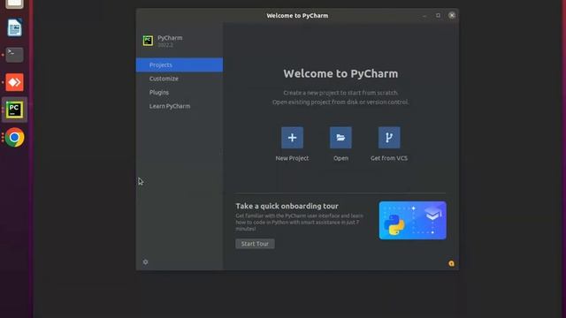Open the orange AnyDesk dock icon

(14, 82)
